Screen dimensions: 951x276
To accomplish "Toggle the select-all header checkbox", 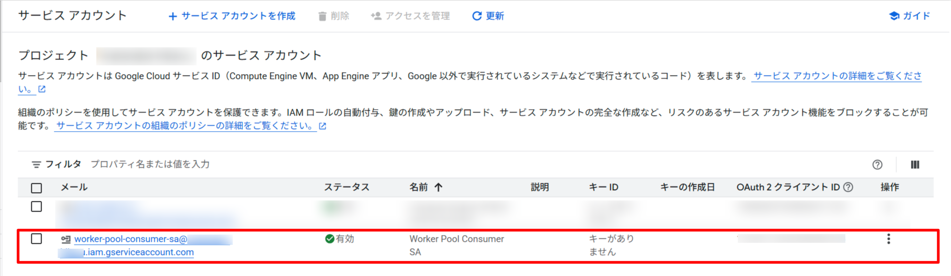I will (37, 188).
